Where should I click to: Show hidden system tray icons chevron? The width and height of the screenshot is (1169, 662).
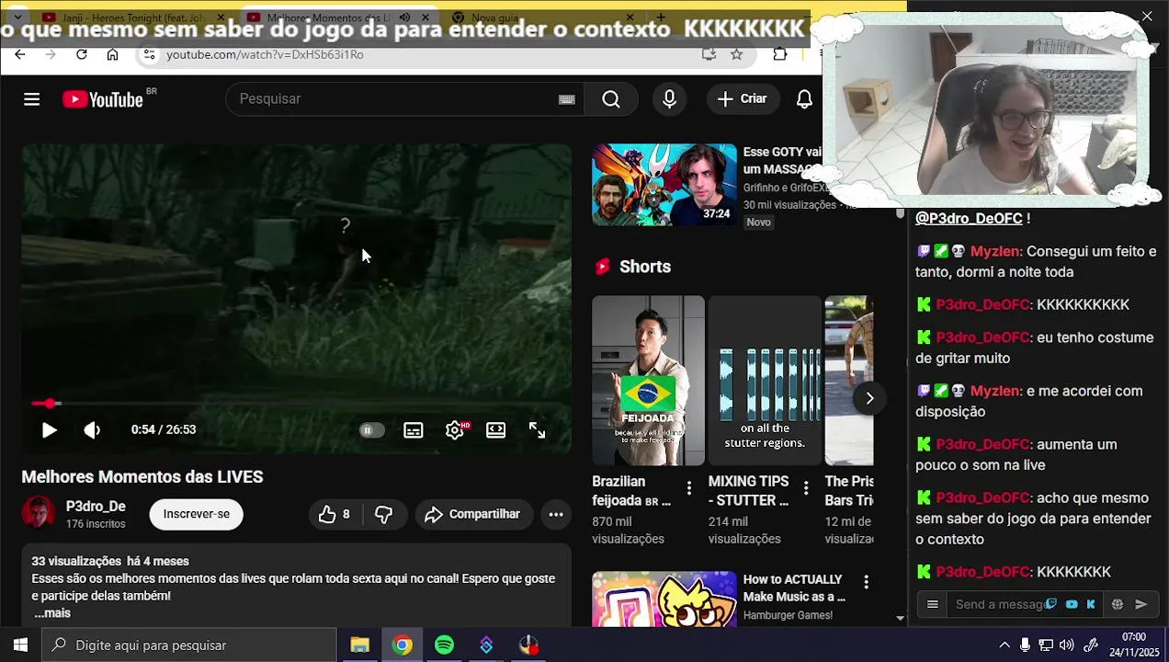(1004, 645)
